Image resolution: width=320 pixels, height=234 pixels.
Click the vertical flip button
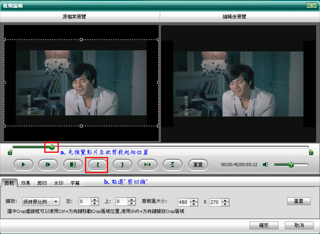(x=172, y=165)
